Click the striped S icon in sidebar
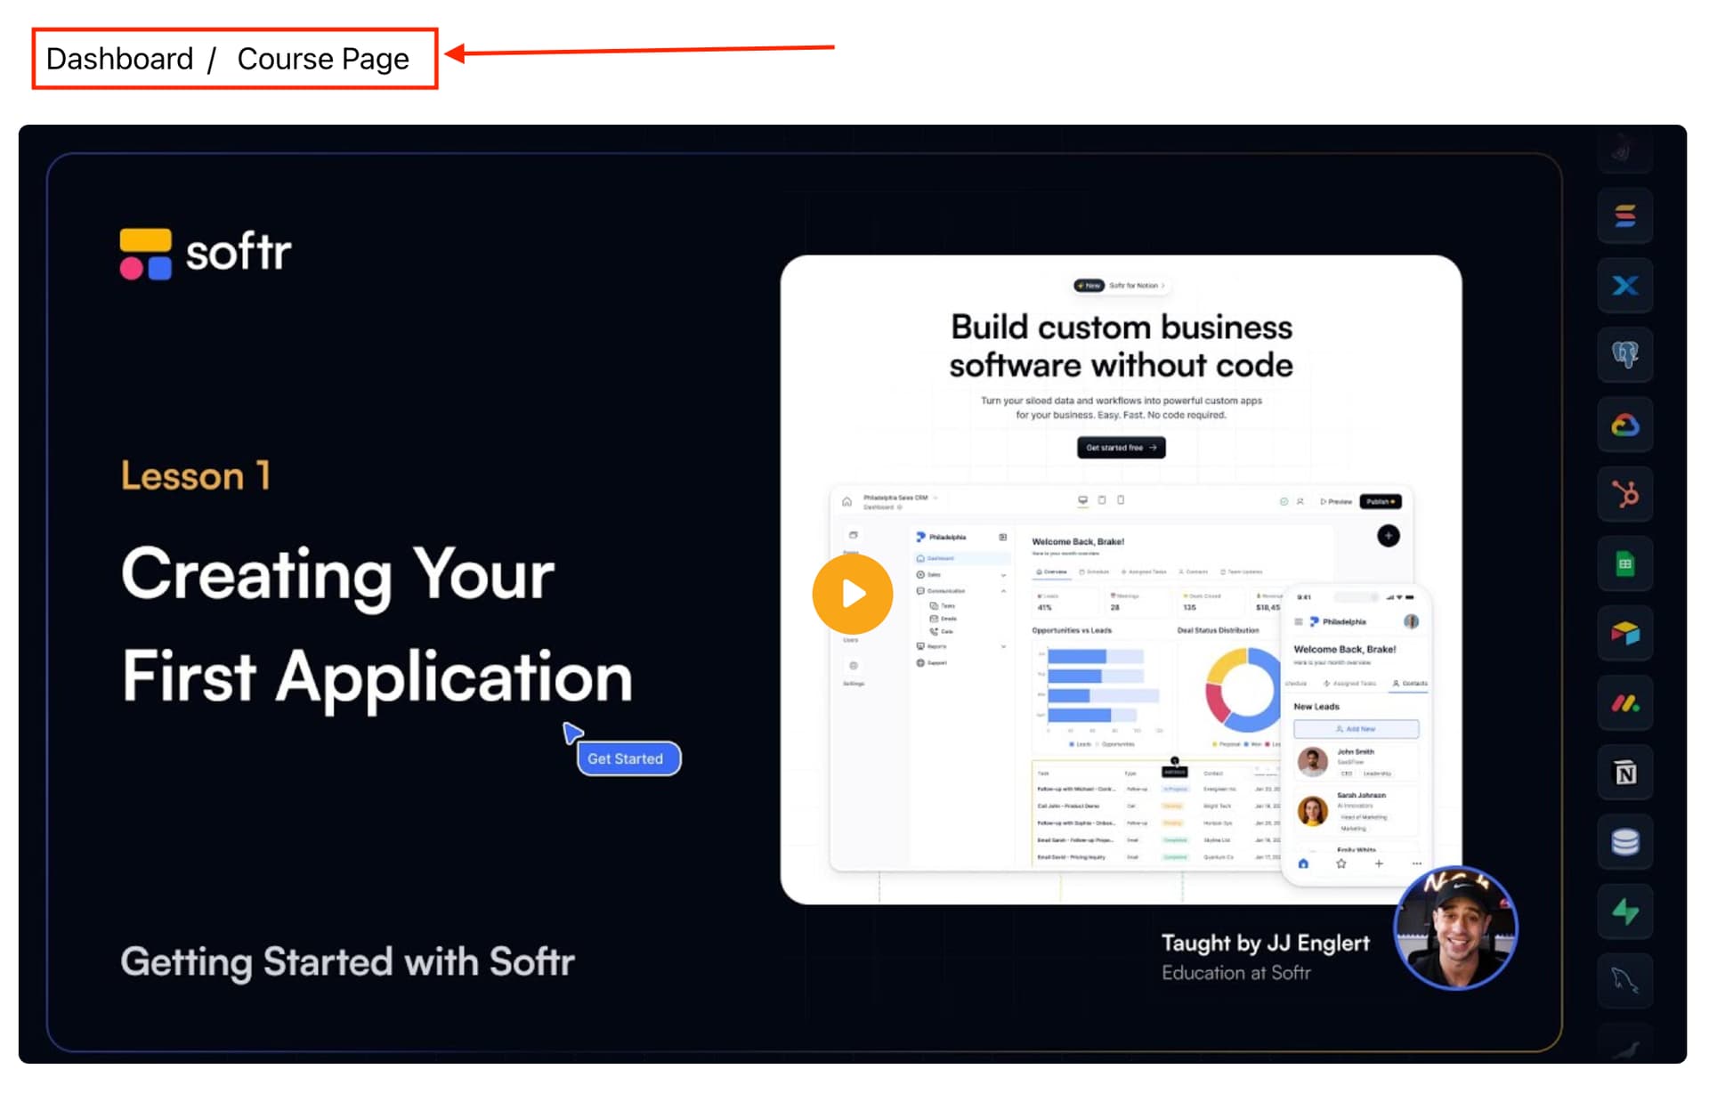Image resolution: width=1709 pixels, height=1094 pixels. (x=1624, y=216)
